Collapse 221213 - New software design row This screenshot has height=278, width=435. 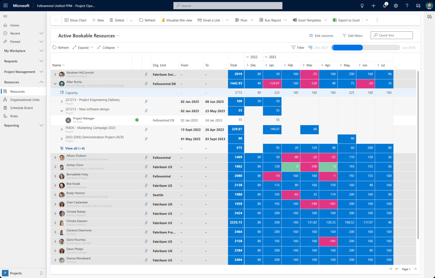[62, 111]
